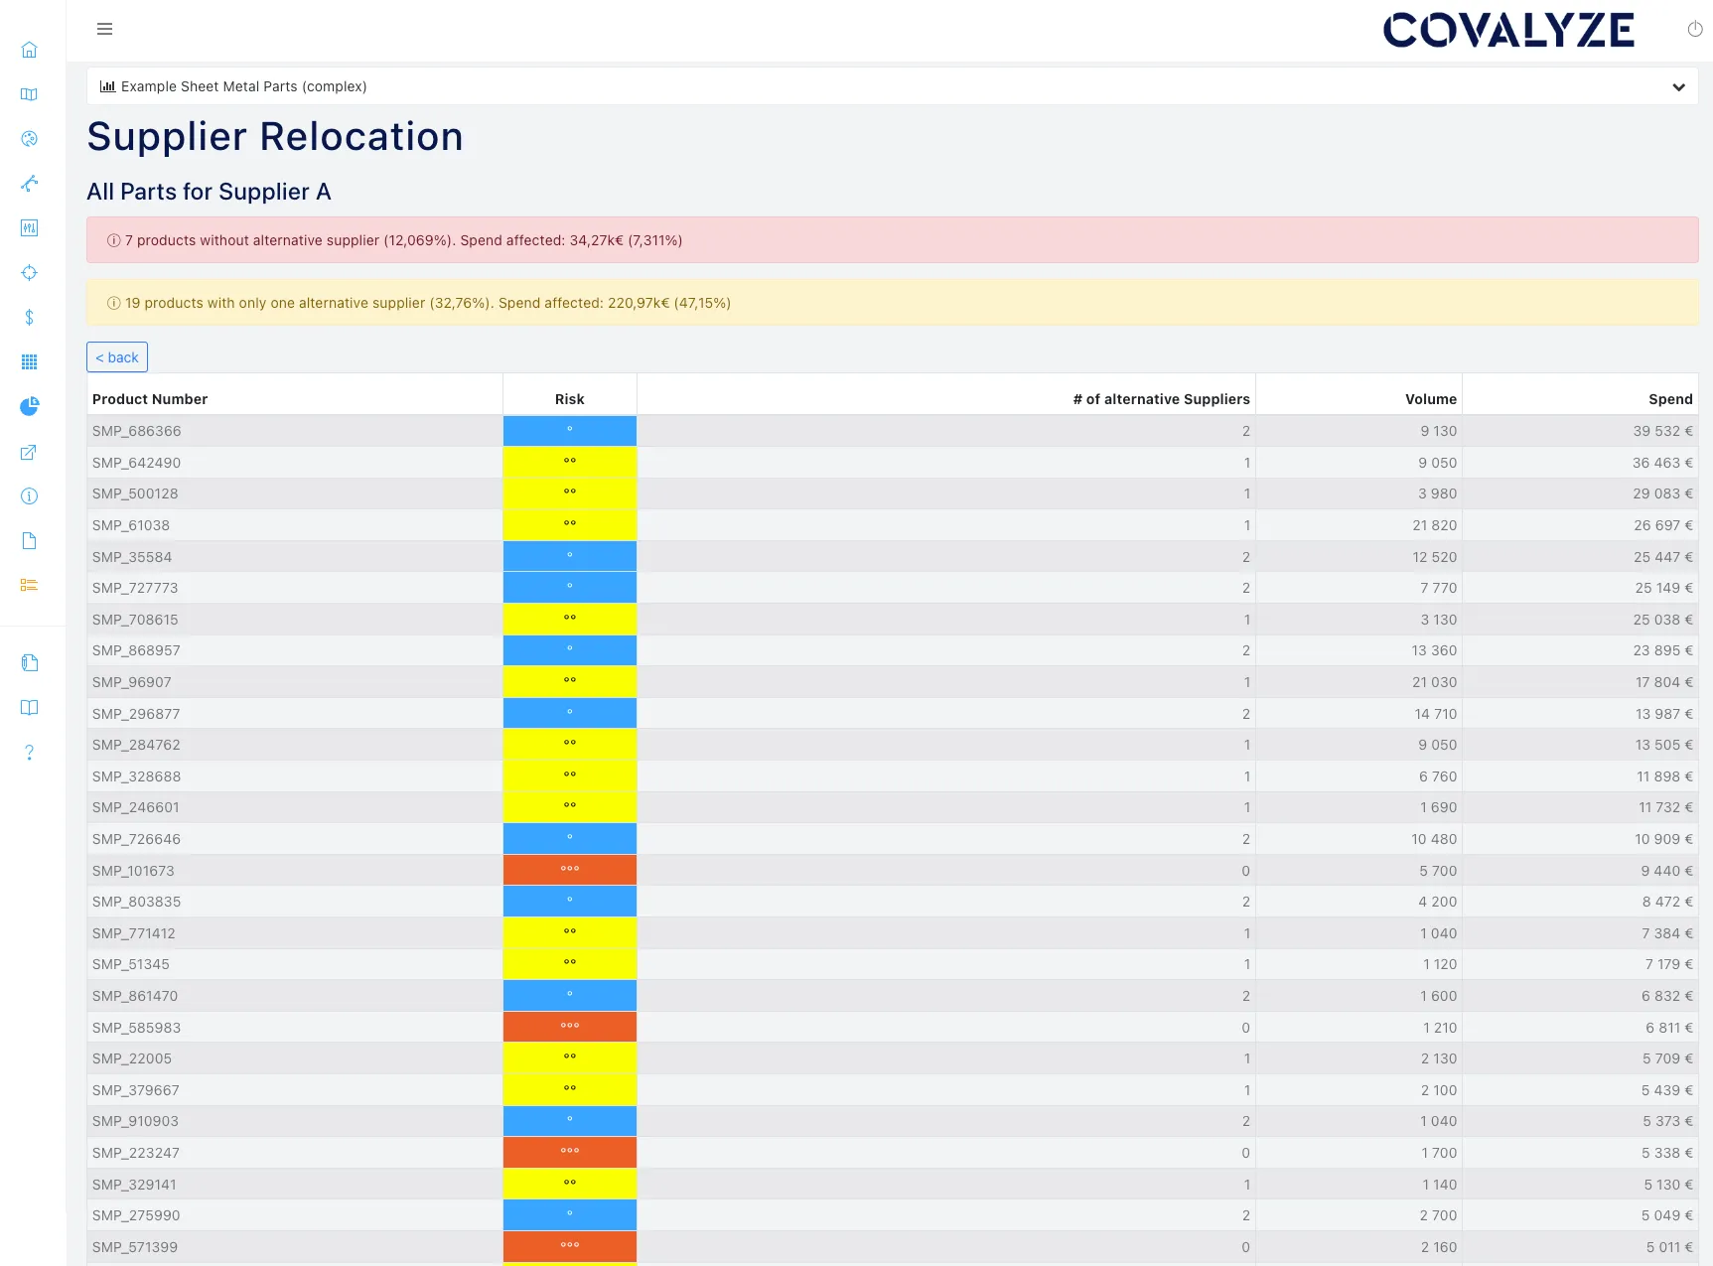
Task: Click the help question mark icon
Action: coord(29,752)
